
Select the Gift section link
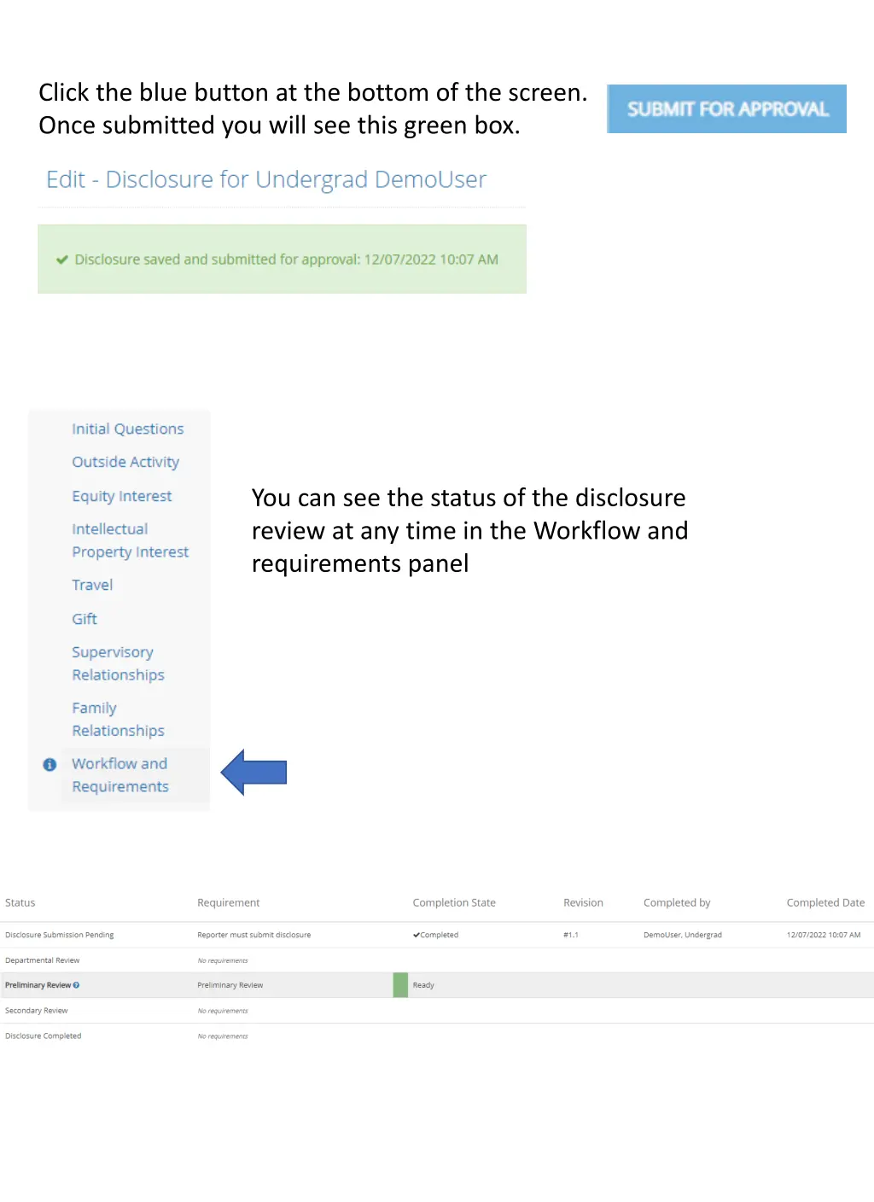84,619
